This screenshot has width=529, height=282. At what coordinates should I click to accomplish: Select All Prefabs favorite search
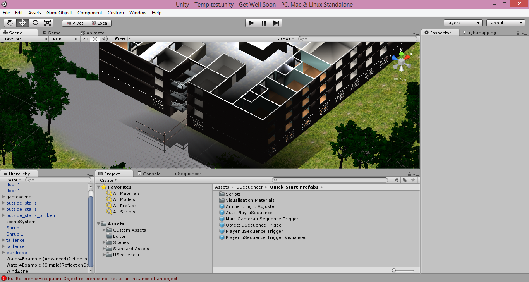pos(125,206)
